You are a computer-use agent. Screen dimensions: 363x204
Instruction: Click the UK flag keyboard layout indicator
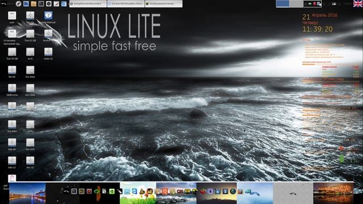click(358, 4)
